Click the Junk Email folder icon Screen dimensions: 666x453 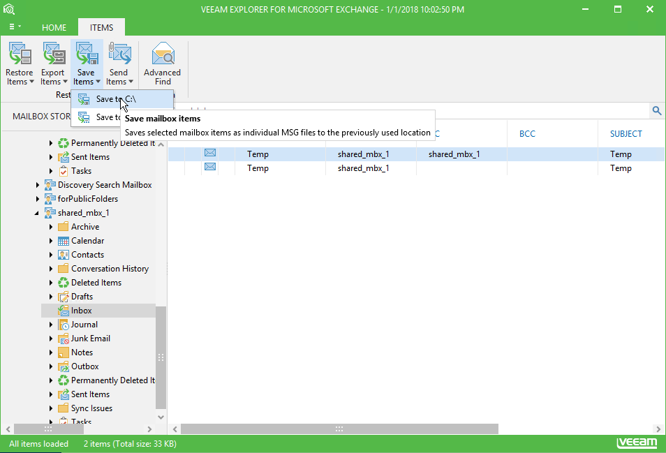pyautogui.click(x=64, y=339)
